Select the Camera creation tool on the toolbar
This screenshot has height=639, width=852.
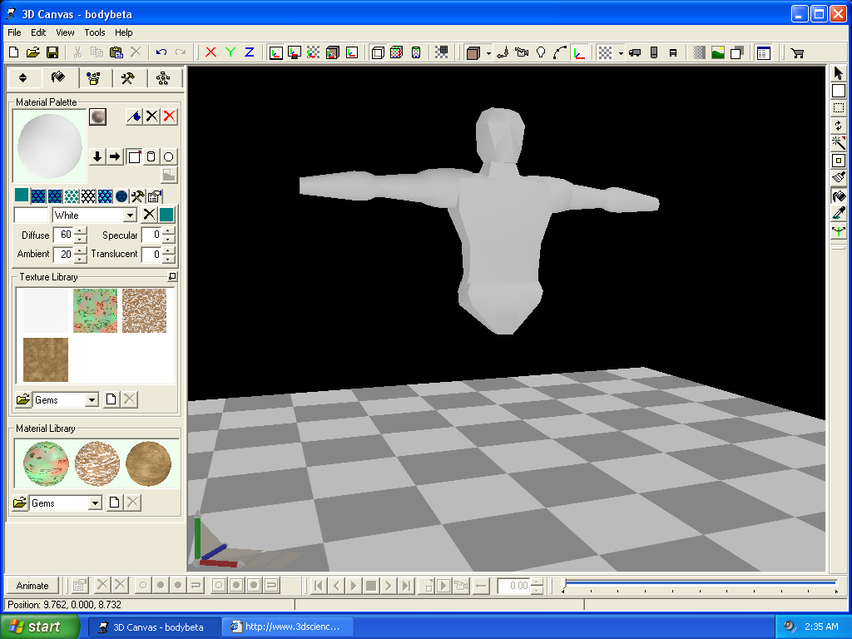tap(521, 51)
